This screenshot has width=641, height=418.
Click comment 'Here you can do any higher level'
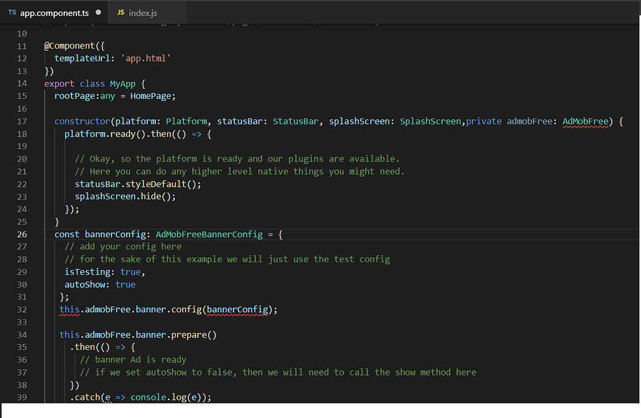[240, 171]
